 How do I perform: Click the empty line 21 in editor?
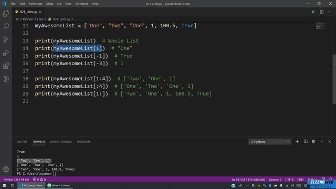point(172,101)
